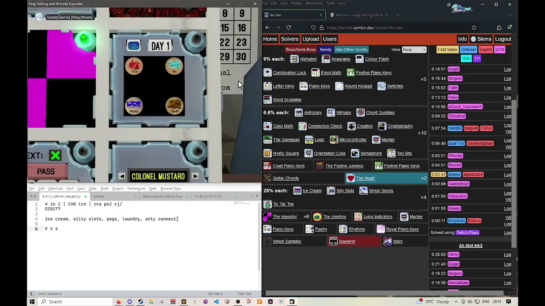Click the PASS button on the module
Image resolution: width=545 pixels, height=306 pixels.
[x=46, y=172]
